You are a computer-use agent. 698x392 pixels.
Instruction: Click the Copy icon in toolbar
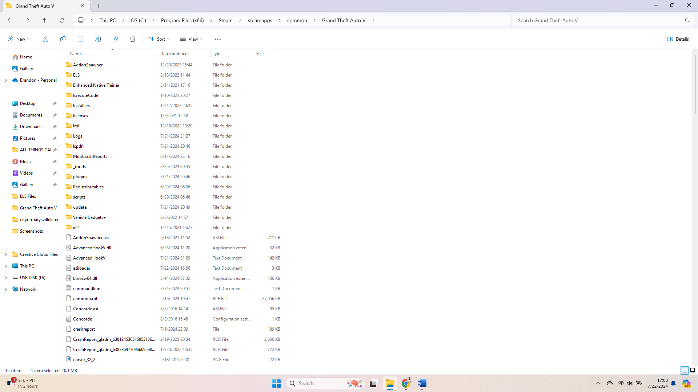63,39
